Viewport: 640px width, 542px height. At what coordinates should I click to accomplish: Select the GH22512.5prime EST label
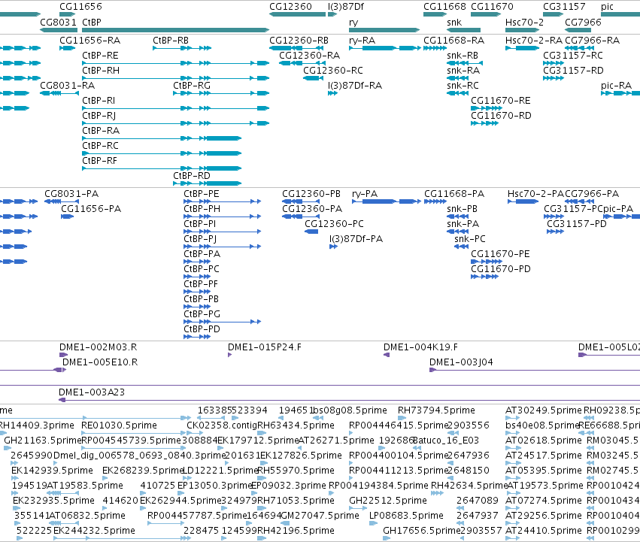(x=388, y=501)
